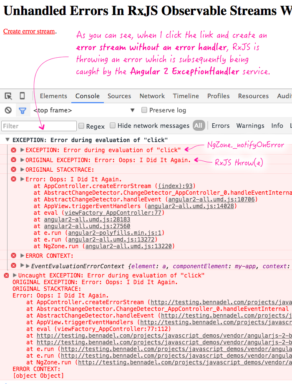Clear console with the ban icon
This screenshot has height=384, width=292.
point(8,110)
